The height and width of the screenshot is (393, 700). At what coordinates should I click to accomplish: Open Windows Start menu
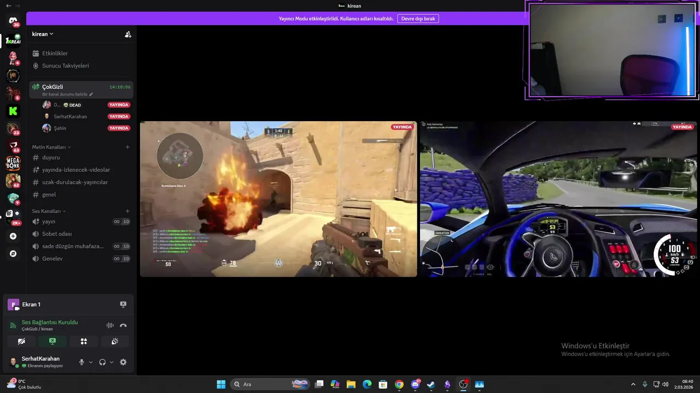pos(221,384)
